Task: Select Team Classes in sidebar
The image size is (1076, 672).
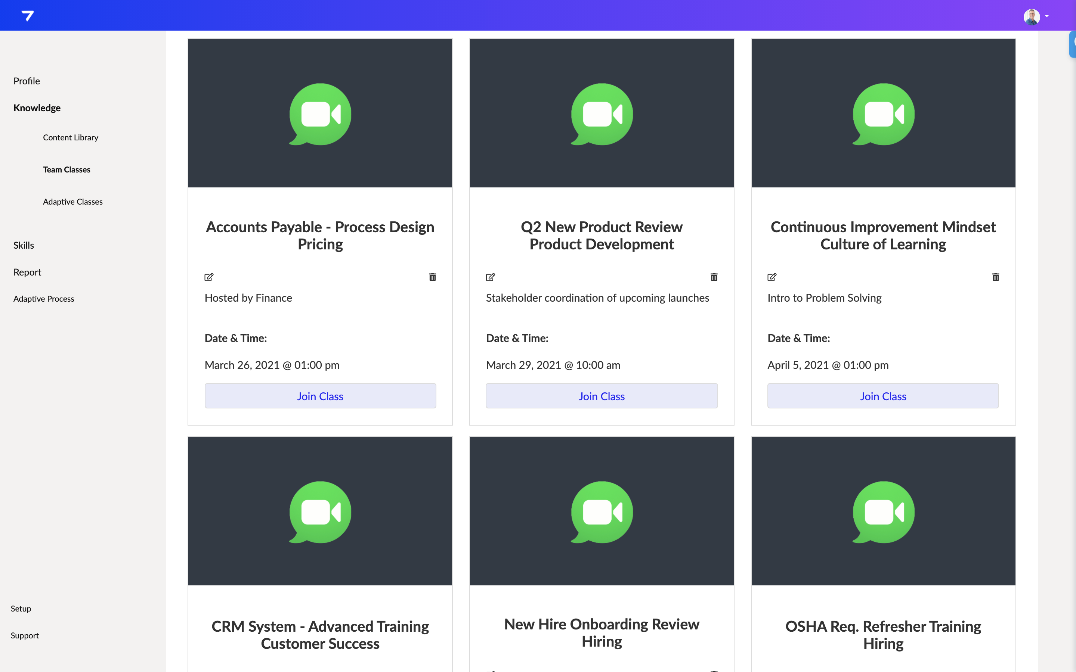Action: pyautogui.click(x=66, y=170)
